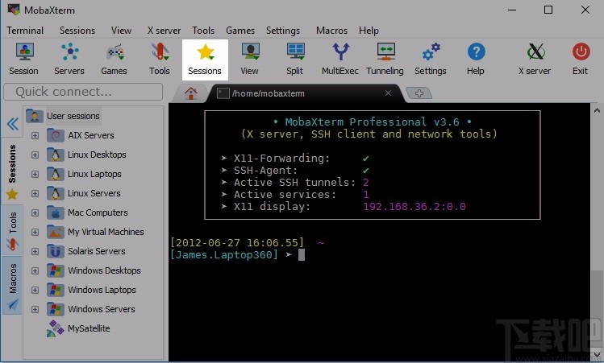
Task: Open the Sessions menu in menu bar
Action: 77,31
